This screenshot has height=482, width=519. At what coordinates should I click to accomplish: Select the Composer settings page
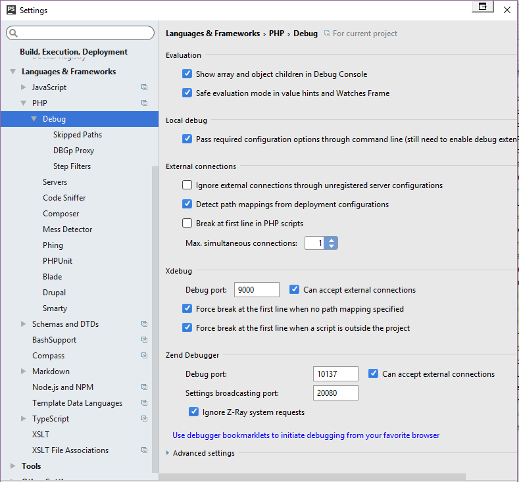(x=61, y=214)
